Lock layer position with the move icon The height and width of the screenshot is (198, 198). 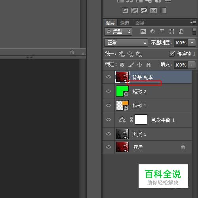coord(139,65)
